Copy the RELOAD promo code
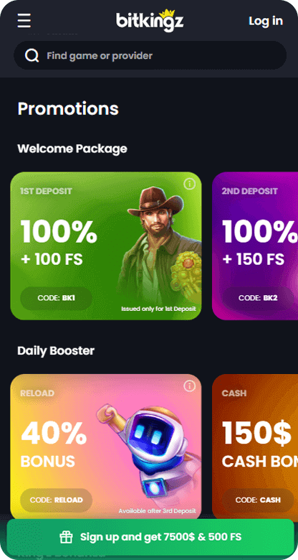The width and height of the screenshot is (298, 560). 57,500
